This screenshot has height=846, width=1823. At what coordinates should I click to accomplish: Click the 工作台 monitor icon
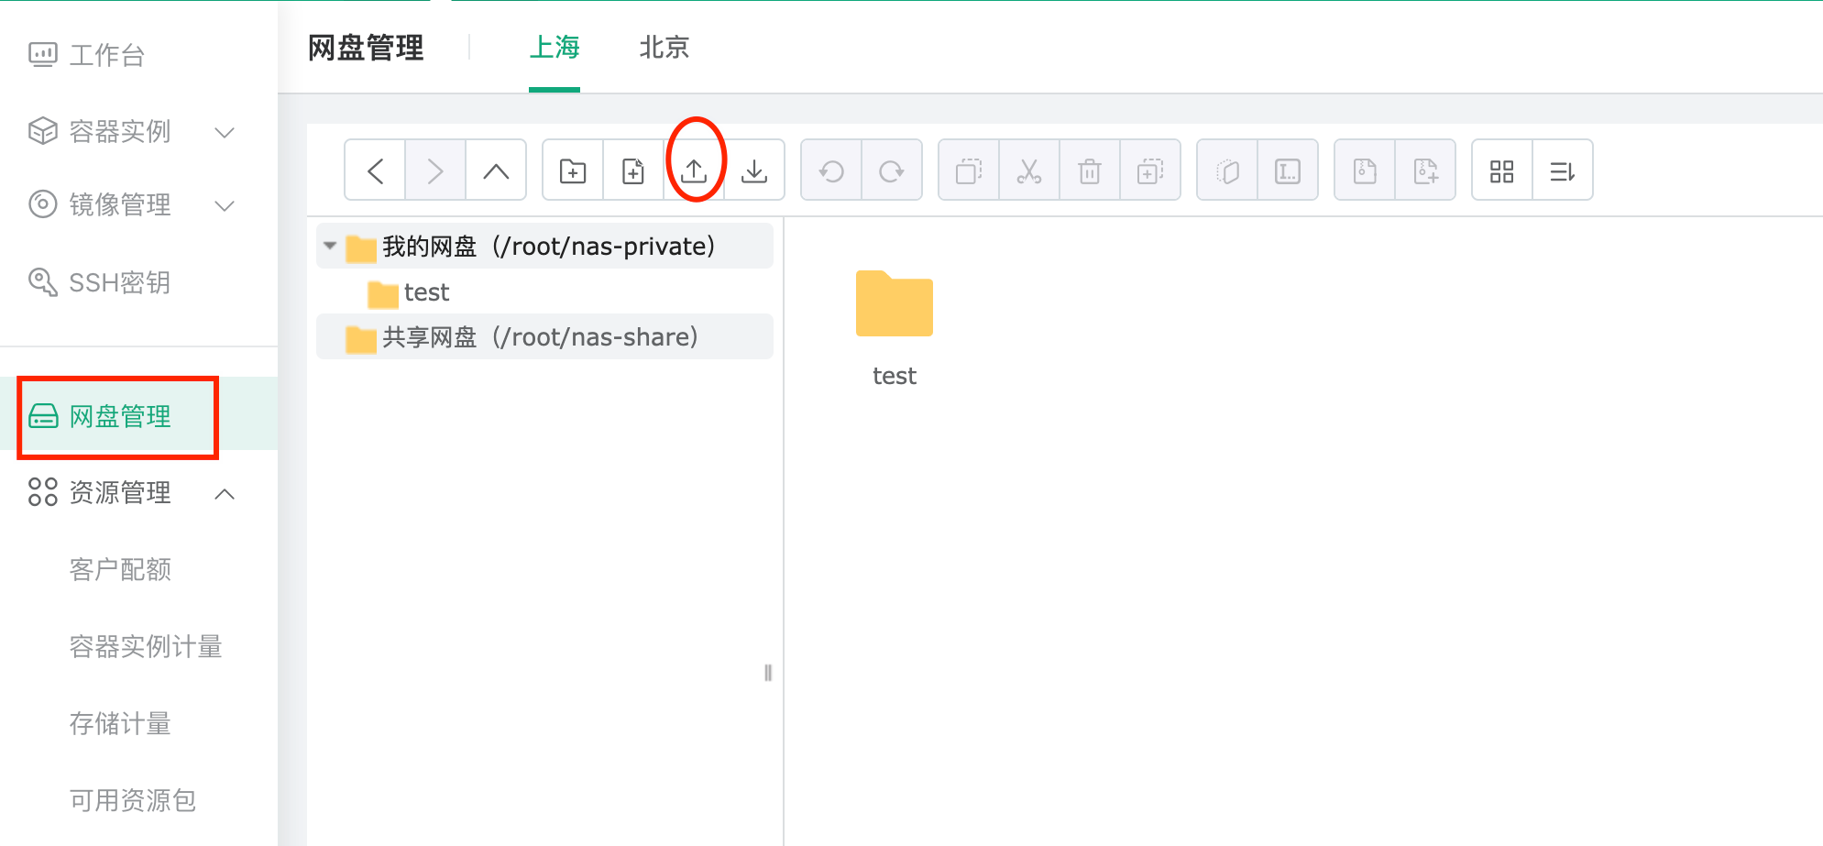point(43,55)
